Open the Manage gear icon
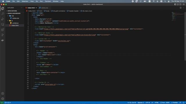This screenshot has height=104, width=186. (3, 99)
